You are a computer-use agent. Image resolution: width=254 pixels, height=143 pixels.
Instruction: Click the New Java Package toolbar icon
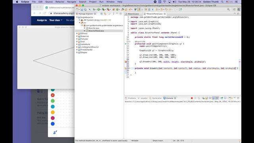click(x=114, y=10)
